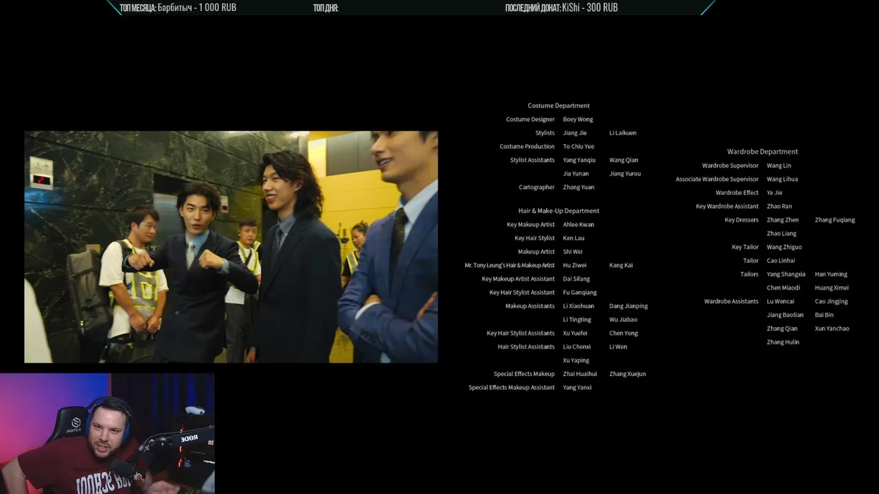
Task: Click the name 'Zhai Huaihui'
Action: (x=580, y=374)
